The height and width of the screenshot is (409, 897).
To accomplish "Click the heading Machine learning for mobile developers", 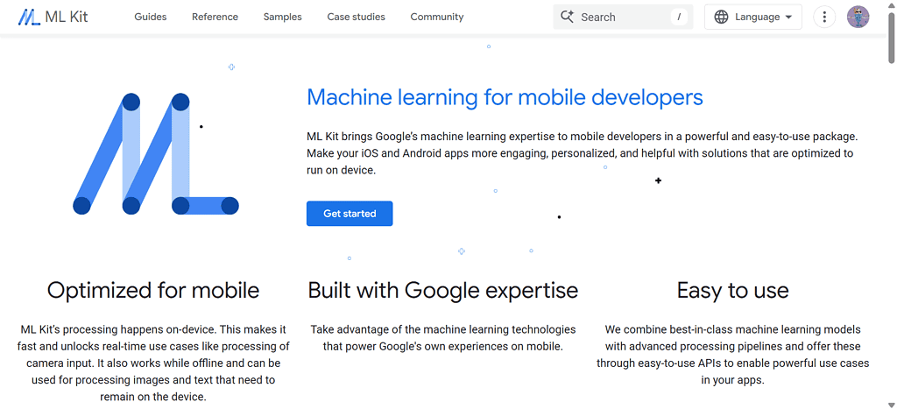I will (505, 98).
